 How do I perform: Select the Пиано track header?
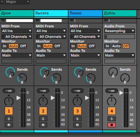pos(85,13)
